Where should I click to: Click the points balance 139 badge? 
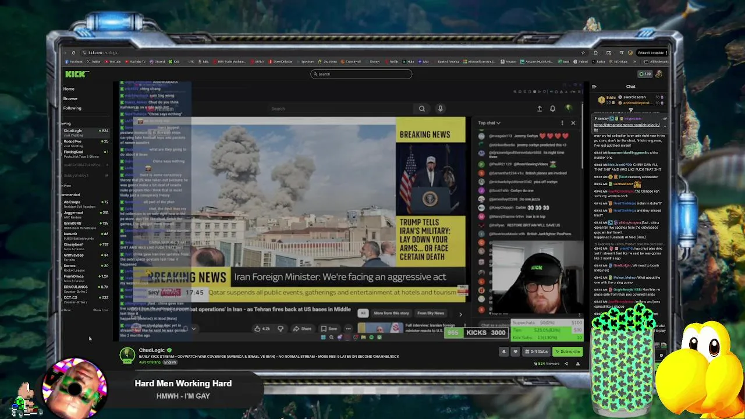tap(645, 74)
